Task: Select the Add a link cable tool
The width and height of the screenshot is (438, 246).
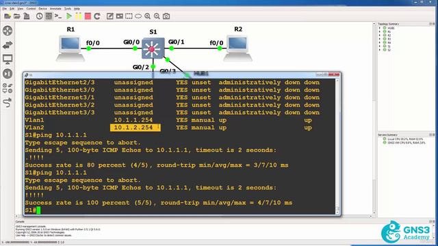Action: tap(8, 102)
